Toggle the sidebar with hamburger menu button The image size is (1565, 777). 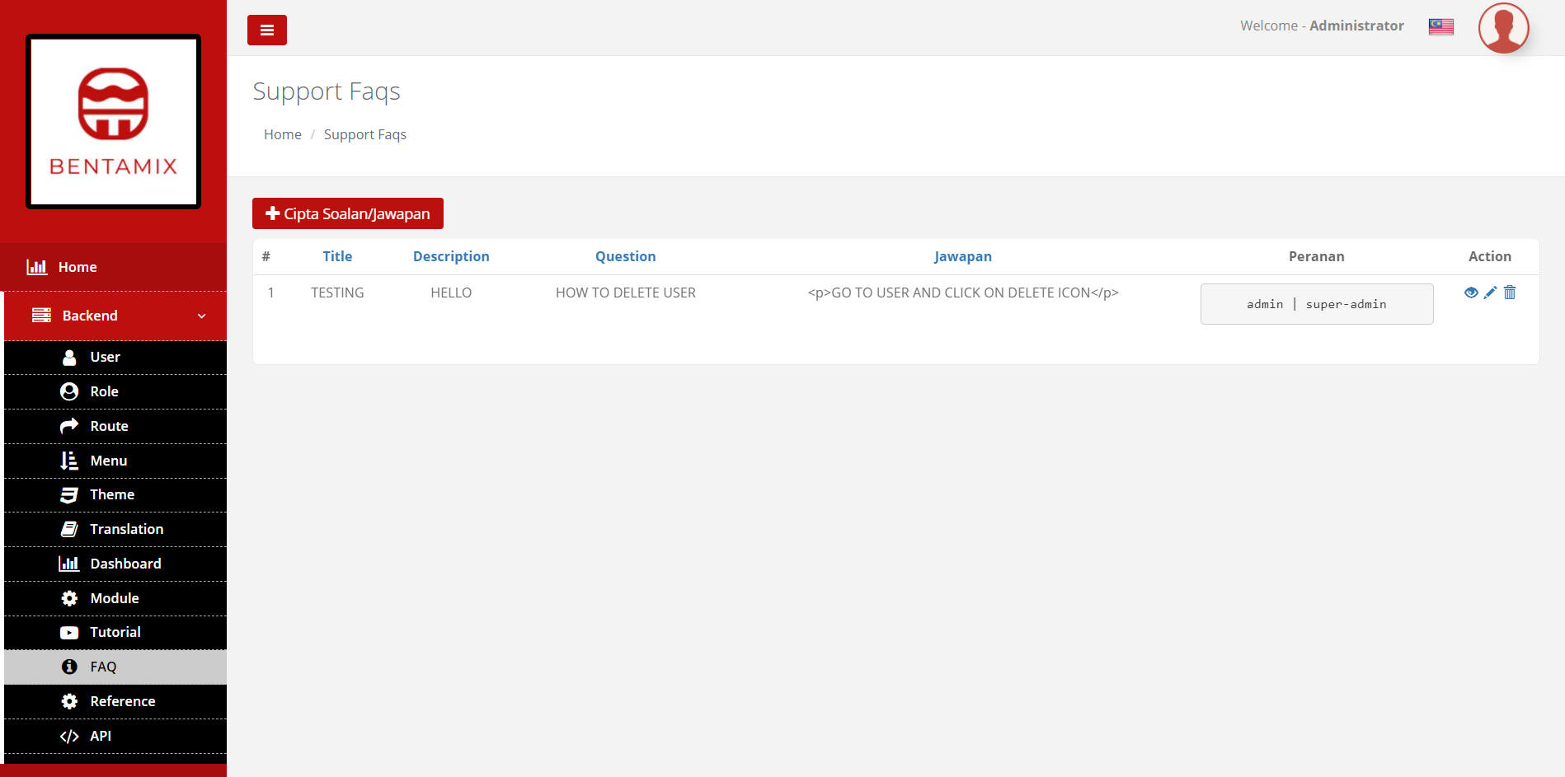tap(266, 30)
